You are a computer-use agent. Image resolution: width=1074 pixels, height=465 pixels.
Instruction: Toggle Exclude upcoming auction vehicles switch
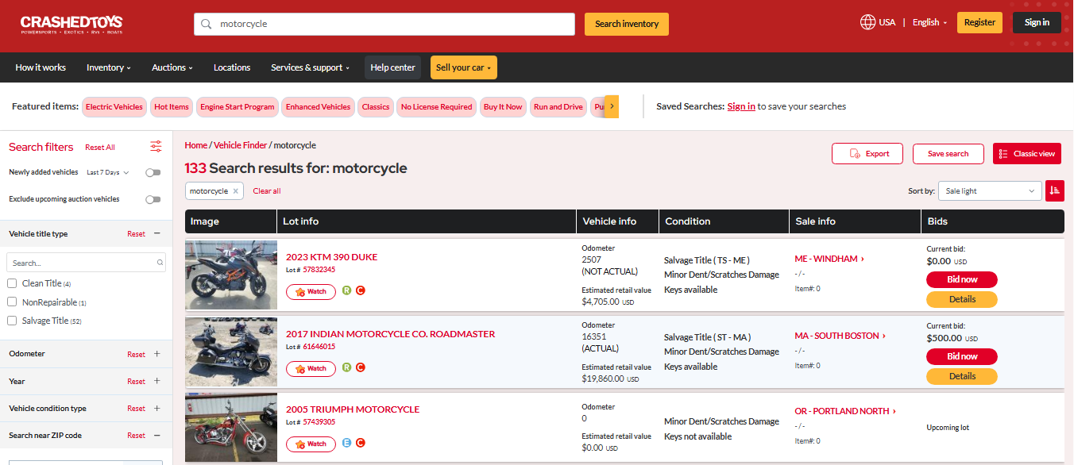point(153,199)
